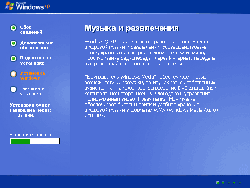The image size is (250, 188).
Task: Click 'Установка будет завершена через:' text
Action: click(x=31, y=107)
